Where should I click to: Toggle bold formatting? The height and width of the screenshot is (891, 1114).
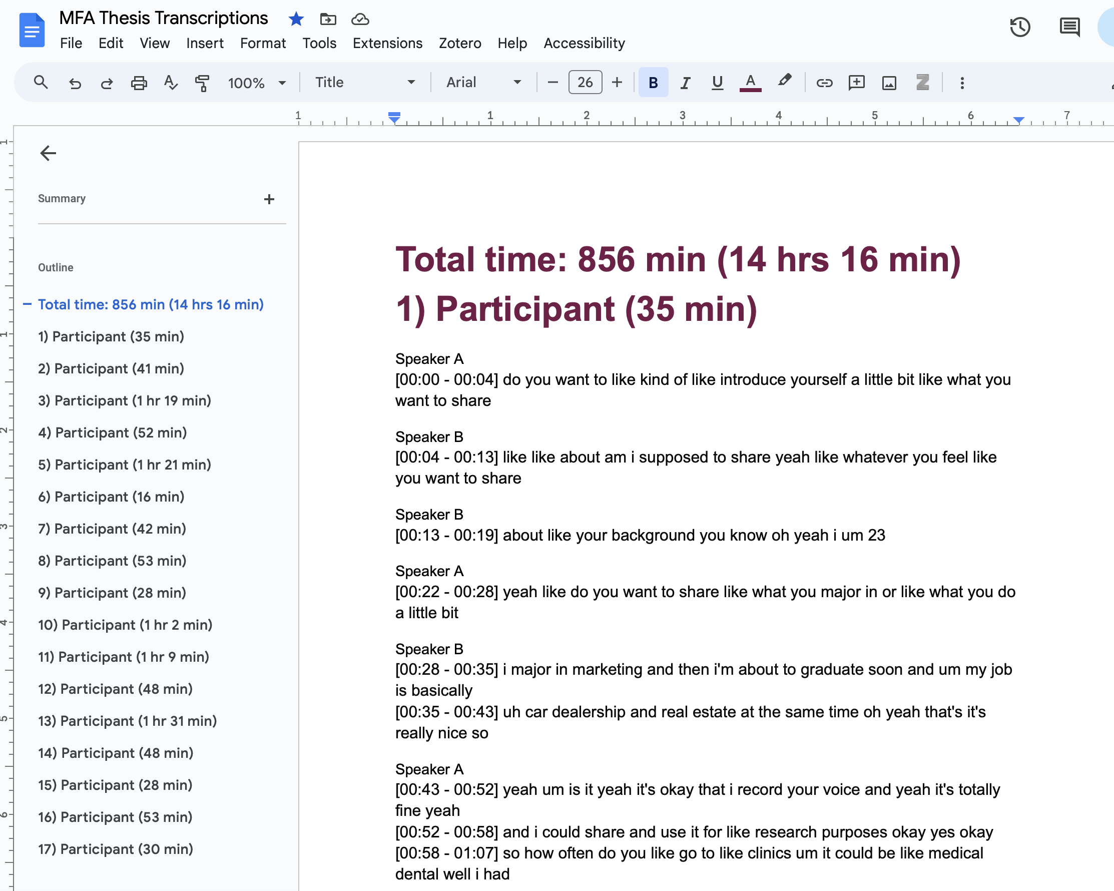coord(653,82)
